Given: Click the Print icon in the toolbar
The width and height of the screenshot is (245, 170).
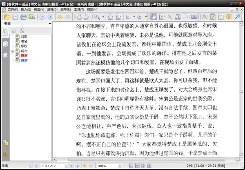Looking at the screenshot, I should coord(24,17).
